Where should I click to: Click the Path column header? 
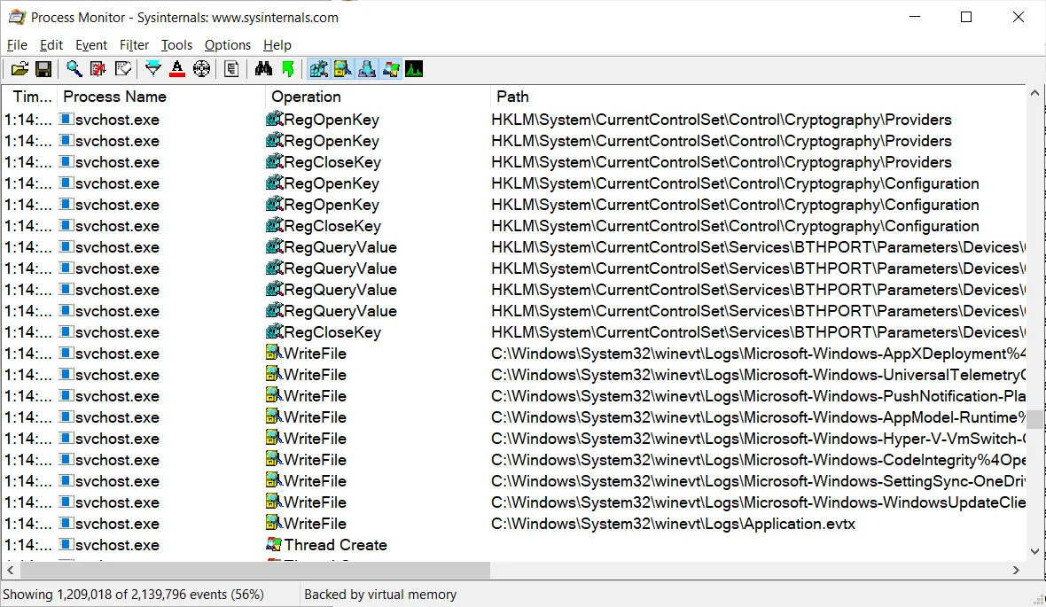[758, 97]
